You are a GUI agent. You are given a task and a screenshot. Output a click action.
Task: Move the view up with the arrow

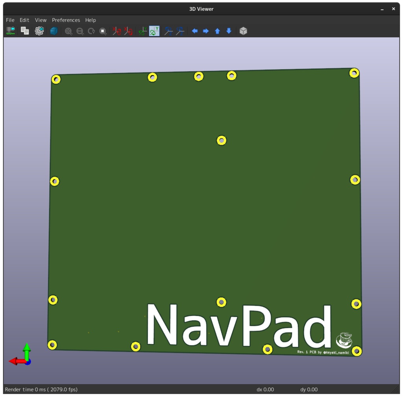[x=217, y=31]
